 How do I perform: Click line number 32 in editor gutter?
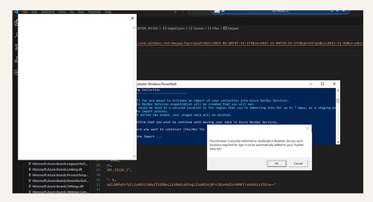coord(98,185)
